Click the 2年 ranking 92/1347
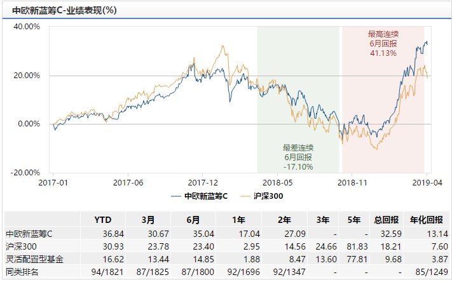This screenshot has width=452, height=282. [289, 272]
